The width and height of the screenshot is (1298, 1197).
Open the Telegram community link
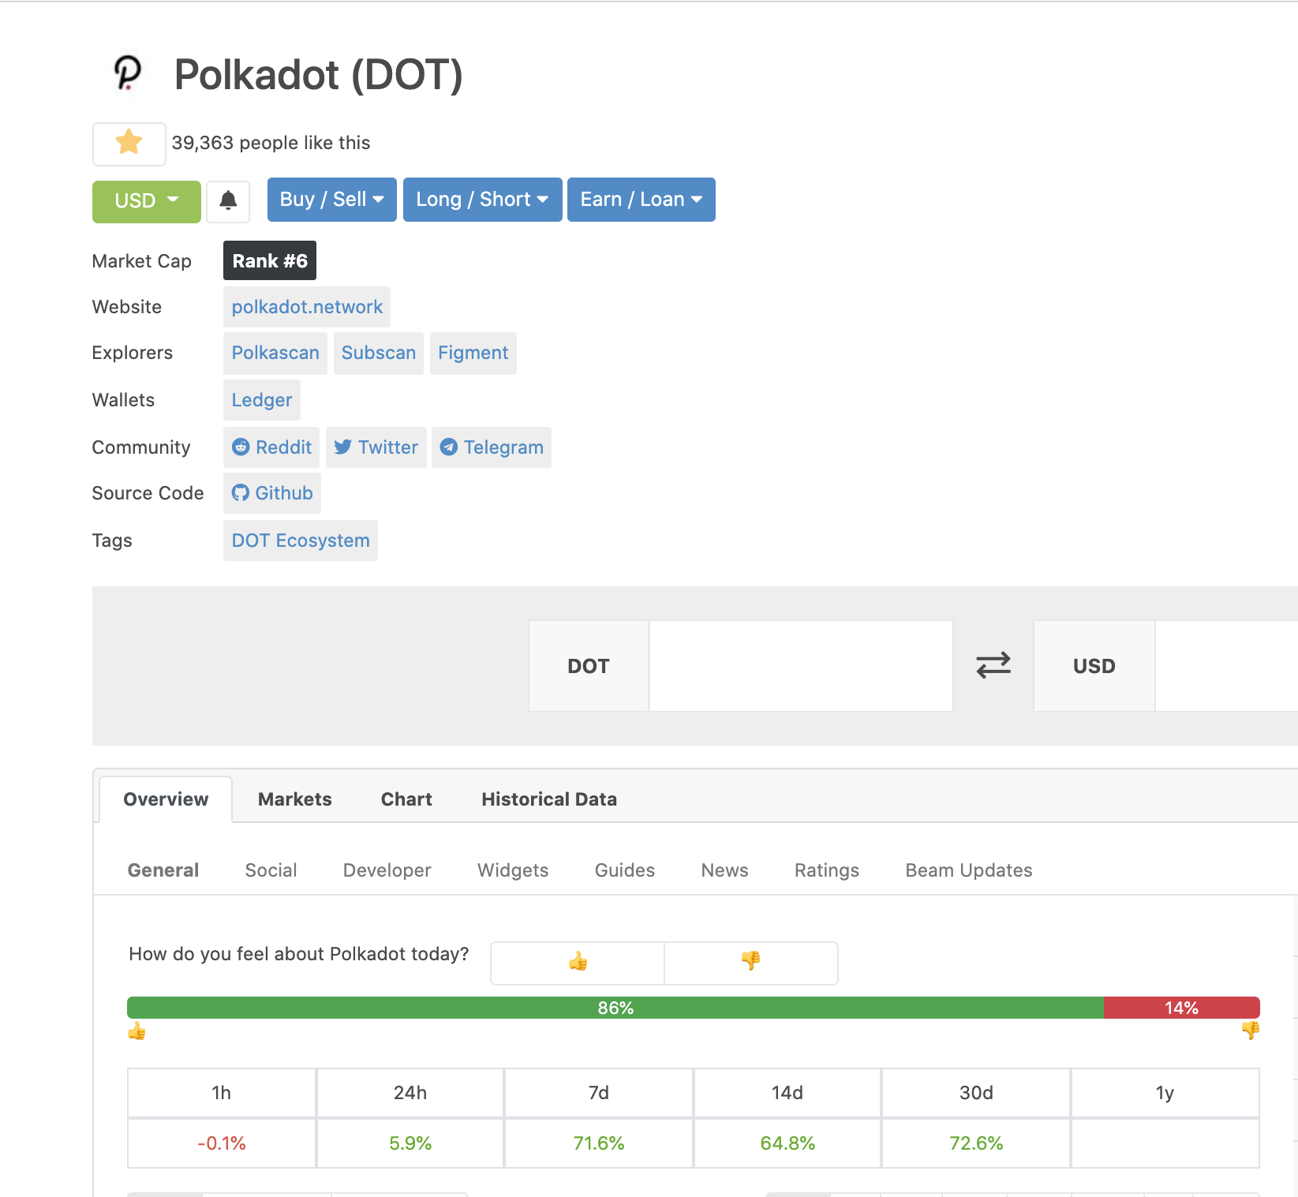pyautogui.click(x=491, y=447)
